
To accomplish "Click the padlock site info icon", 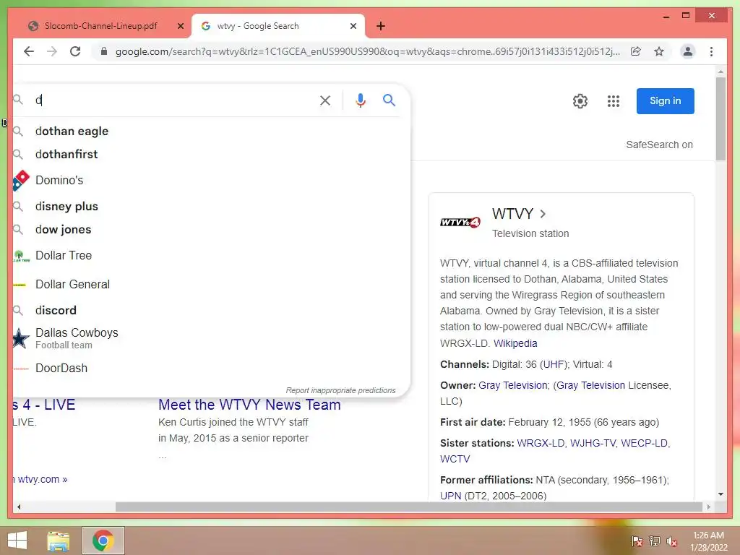I will (104, 51).
